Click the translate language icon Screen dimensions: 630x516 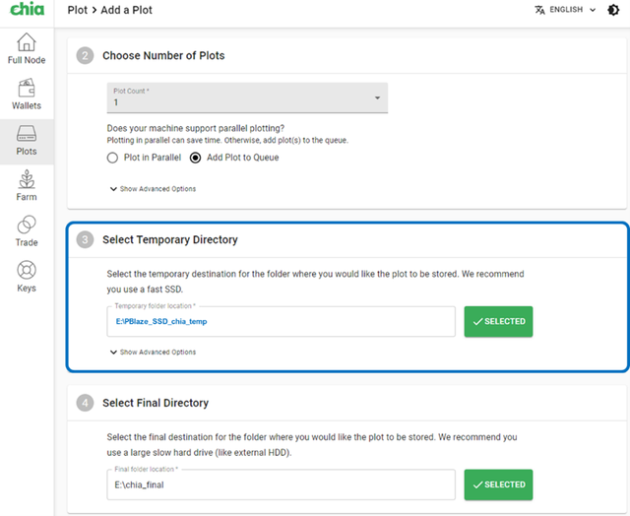[x=540, y=10]
